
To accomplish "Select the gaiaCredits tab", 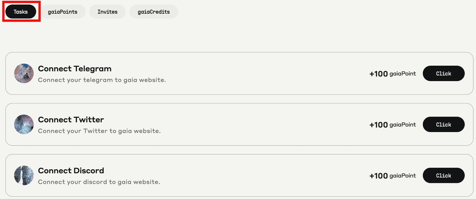I will pyautogui.click(x=154, y=12).
